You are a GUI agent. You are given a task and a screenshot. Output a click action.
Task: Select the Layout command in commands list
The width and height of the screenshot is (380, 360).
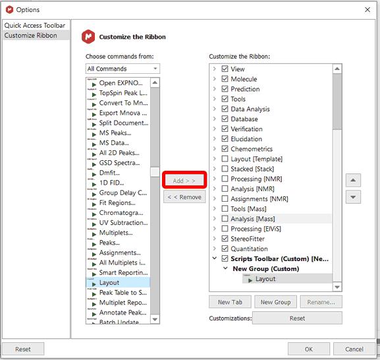click(x=118, y=283)
